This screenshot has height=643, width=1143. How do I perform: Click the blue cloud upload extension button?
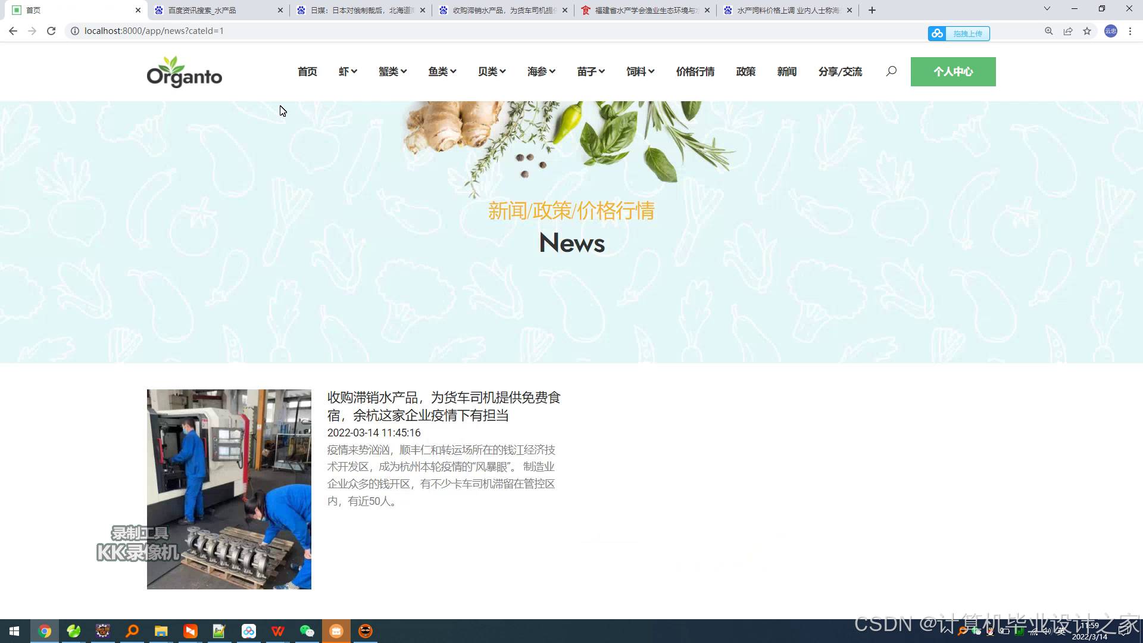tap(958, 33)
